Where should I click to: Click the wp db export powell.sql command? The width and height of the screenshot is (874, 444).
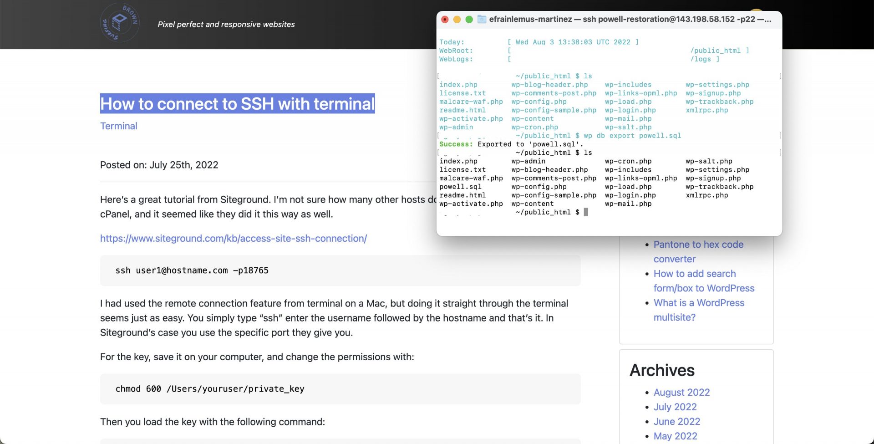click(632, 136)
